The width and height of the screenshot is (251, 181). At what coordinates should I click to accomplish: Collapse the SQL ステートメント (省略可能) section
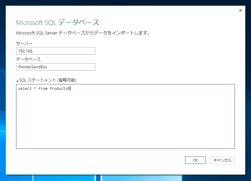point(17,81)
